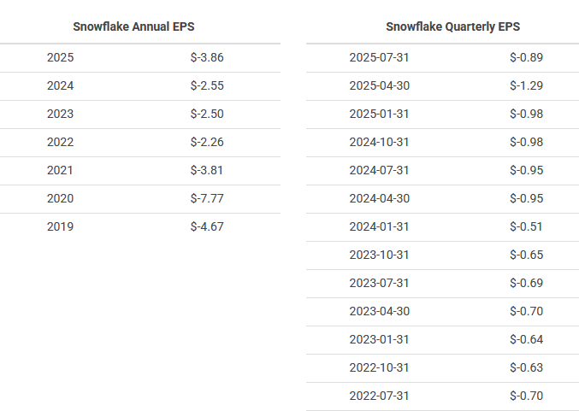Select the 2019 annual year cell
The image size is (579, 411).
tap(61, 227)
